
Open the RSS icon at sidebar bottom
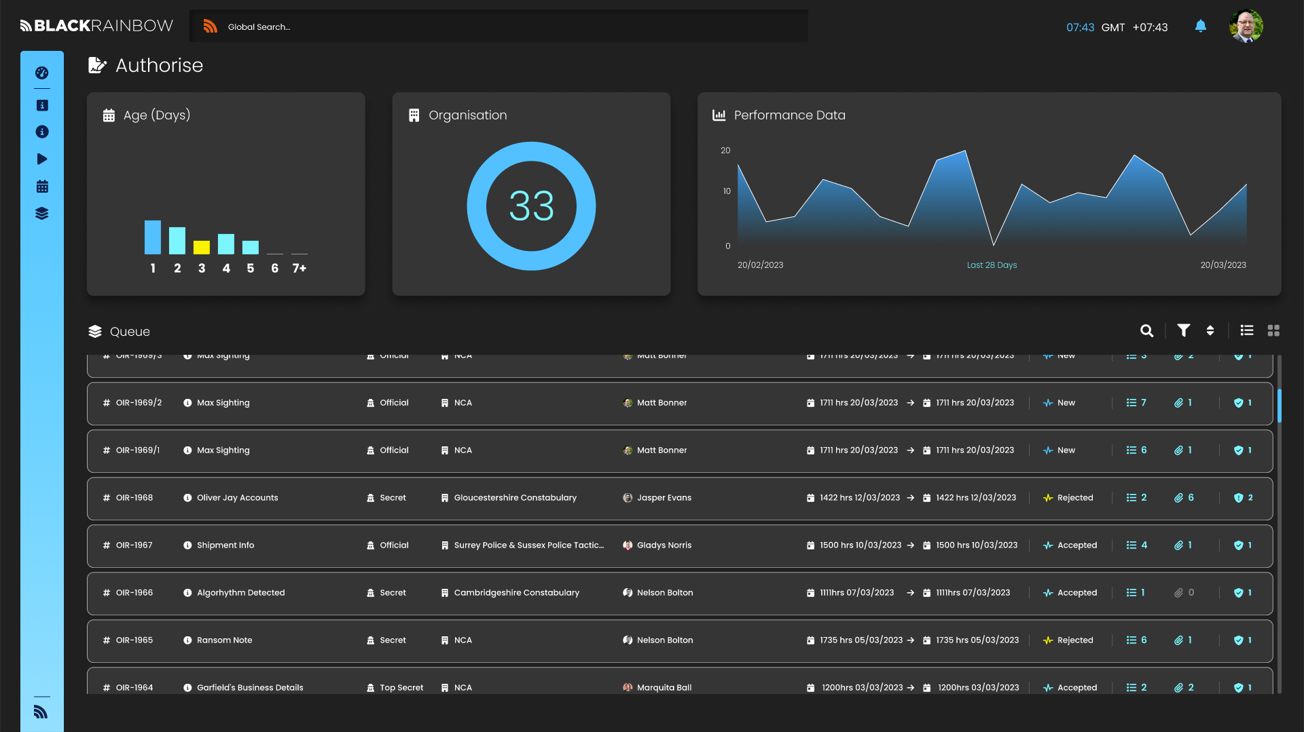click(41, 712)
